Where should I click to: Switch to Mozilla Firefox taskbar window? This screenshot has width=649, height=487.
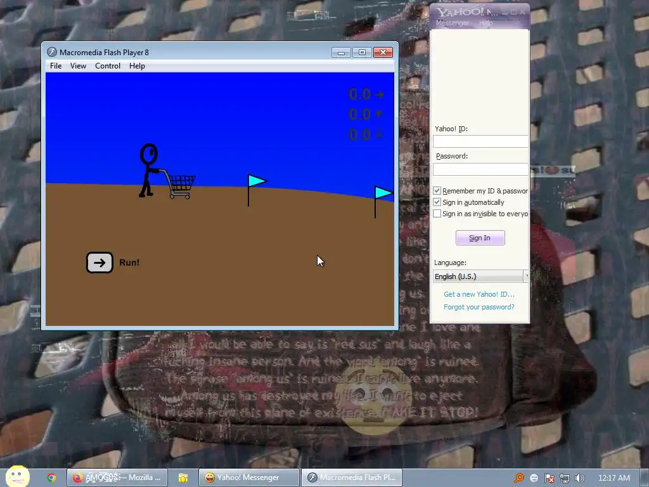click(x=117, y=477)
